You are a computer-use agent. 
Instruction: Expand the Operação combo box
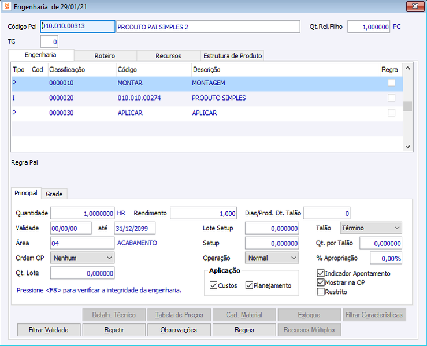[272, 258]
